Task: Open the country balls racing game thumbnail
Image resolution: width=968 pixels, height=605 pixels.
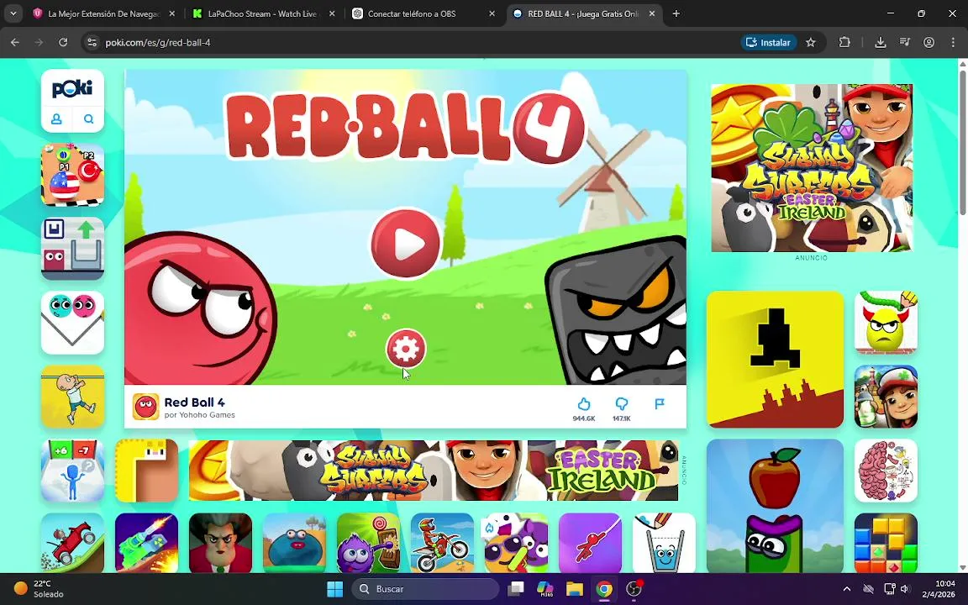Action: click(72, 175)
